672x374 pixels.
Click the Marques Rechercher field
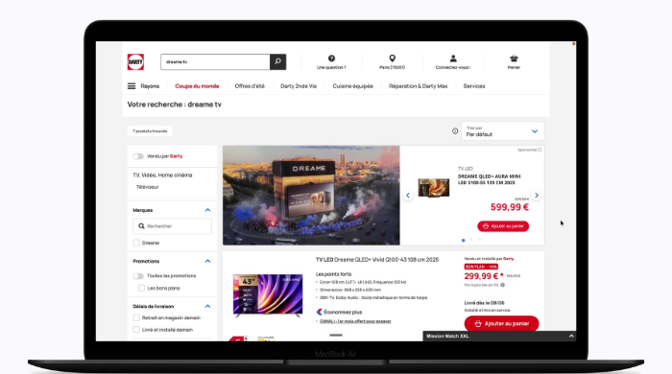pos(172,226)
